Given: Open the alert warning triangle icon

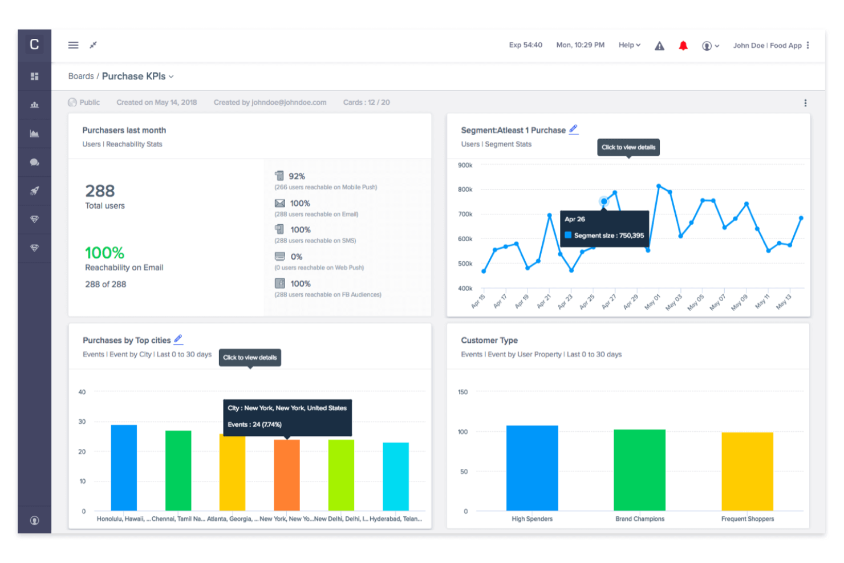Looking at the screenshot, I should click(x=659, y=45).
